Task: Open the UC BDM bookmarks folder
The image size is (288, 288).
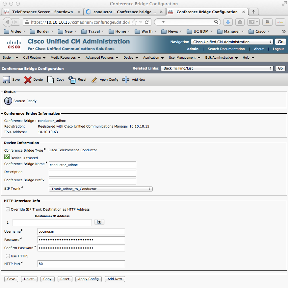Action: click(x=199, y=31)
